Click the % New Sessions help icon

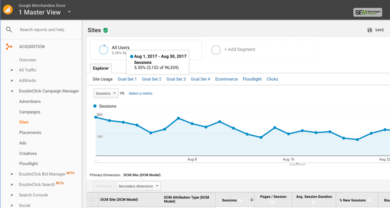pos(370,200)
